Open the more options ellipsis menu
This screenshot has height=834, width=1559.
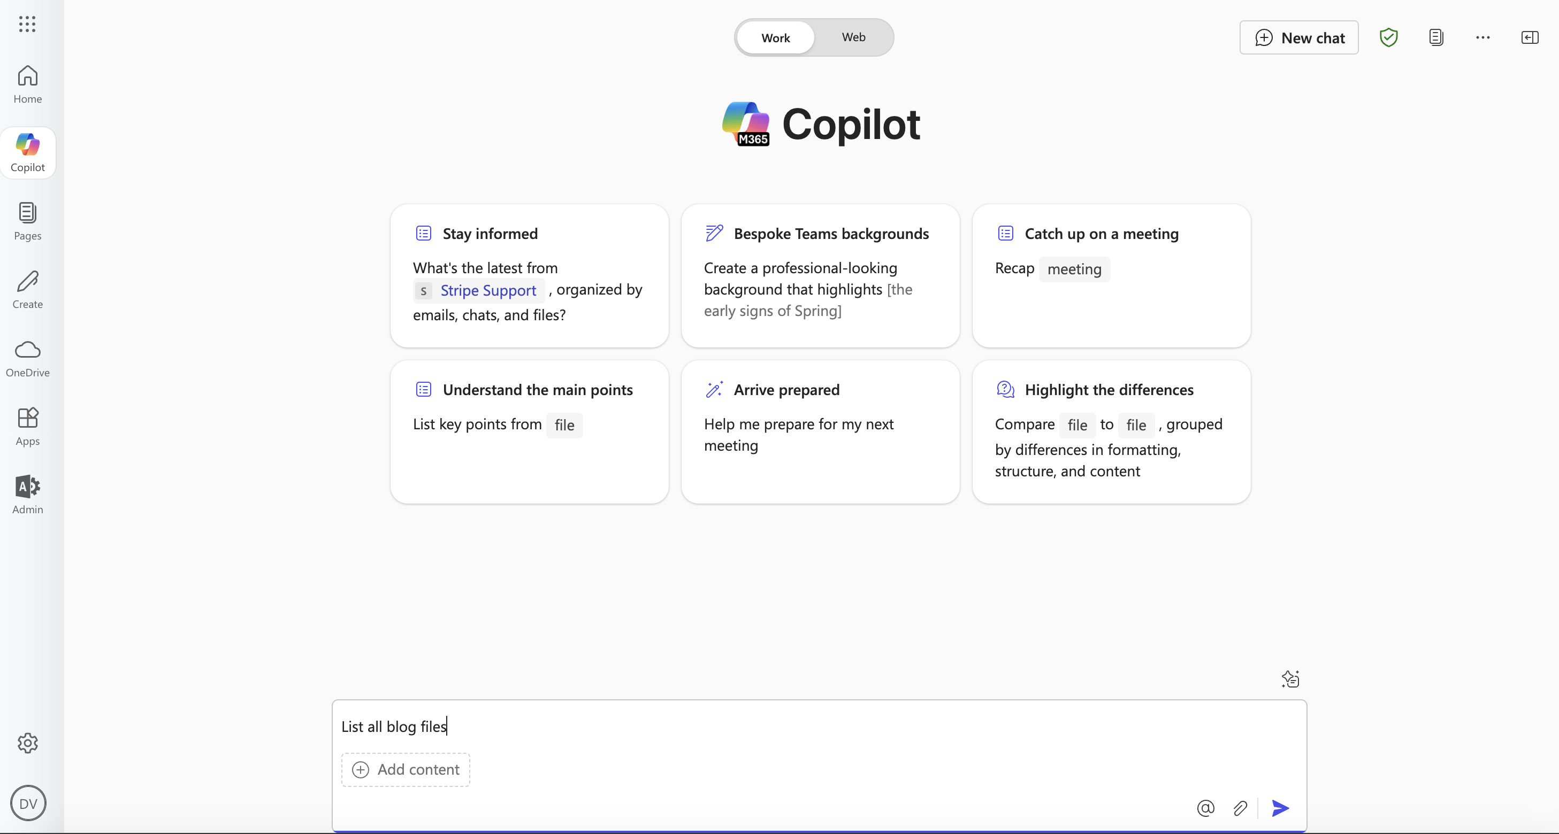pos(1482,37)
